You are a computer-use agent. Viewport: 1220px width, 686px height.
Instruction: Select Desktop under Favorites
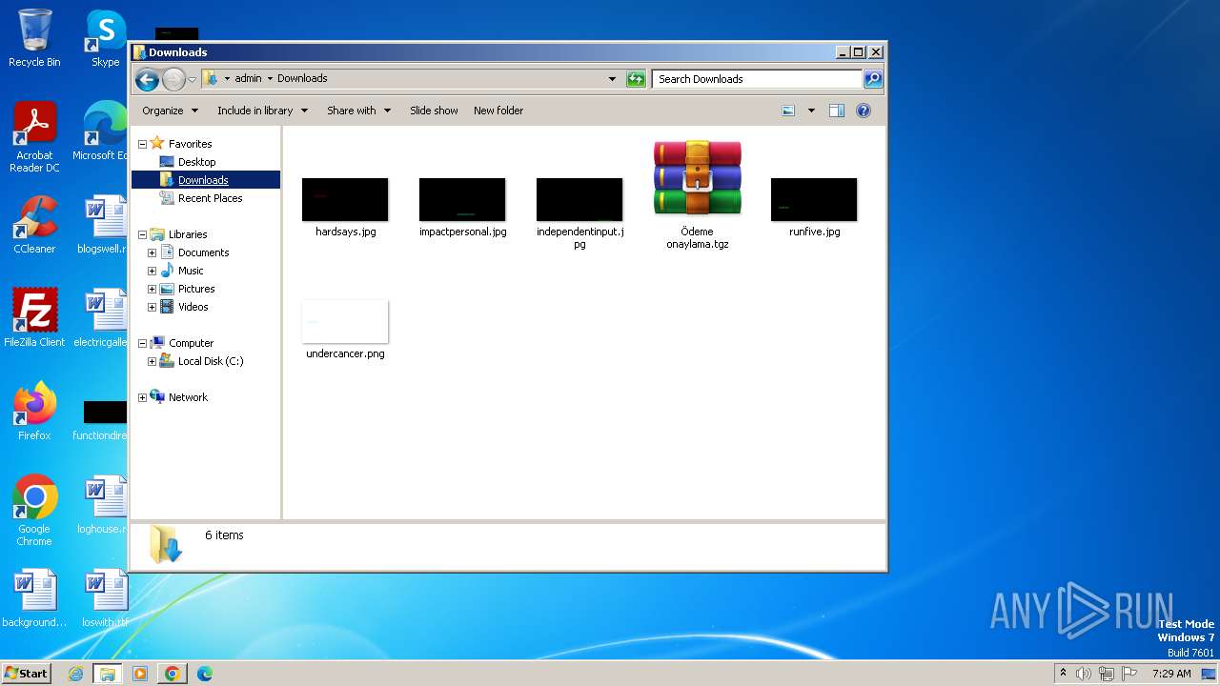[x=196, y=162]
